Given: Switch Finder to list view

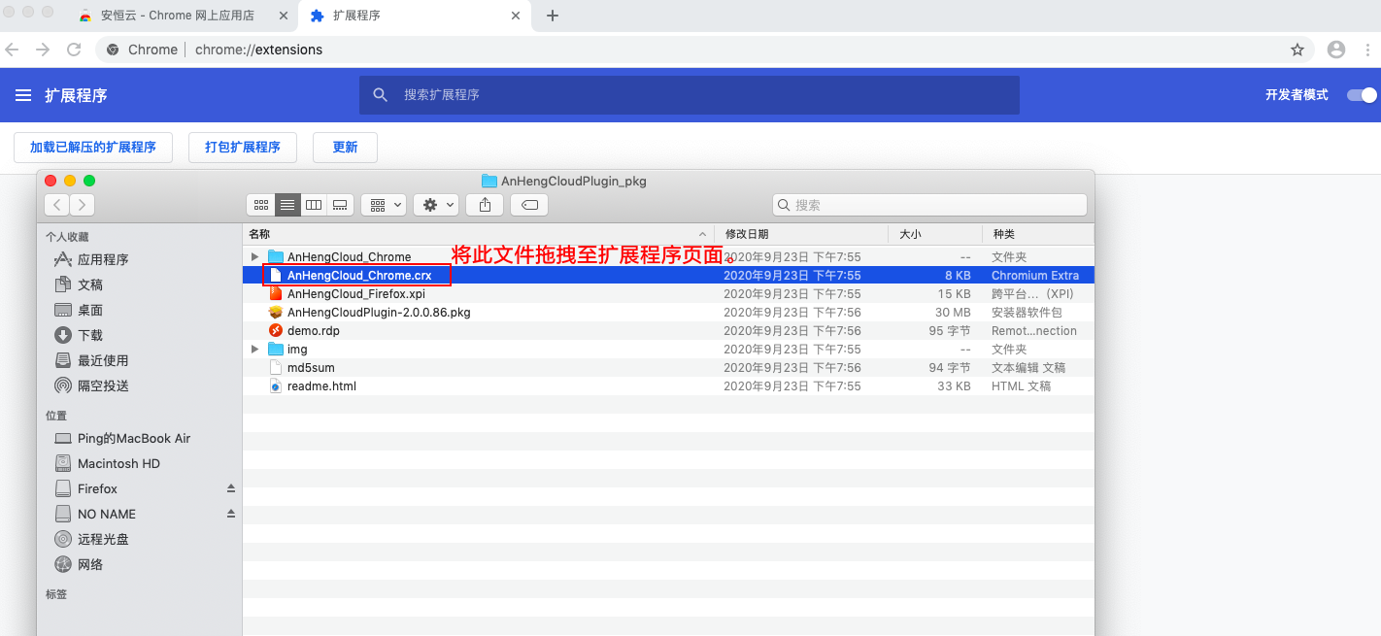Looking at the screenshot, I should click(287, 205).
